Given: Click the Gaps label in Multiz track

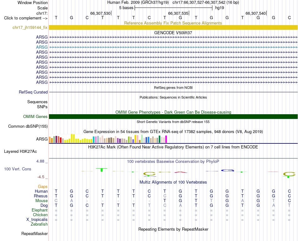Looking at the screenshot, I should pos(43,187).
